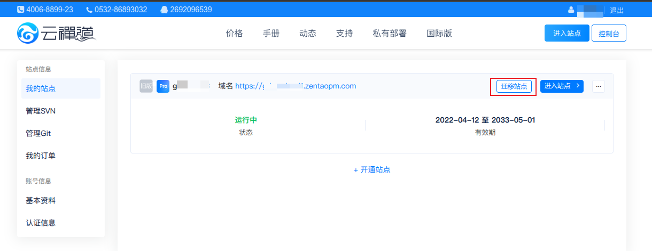This screenshot has height=251, width=652.
Task: Click the blue Pro badge icon
Action: (163, 86)
